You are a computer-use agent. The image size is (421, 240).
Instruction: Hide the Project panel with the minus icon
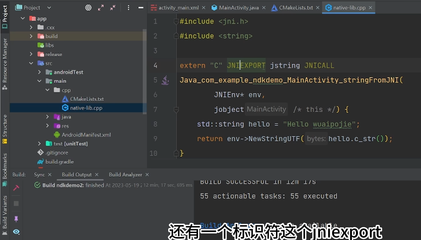141,8
